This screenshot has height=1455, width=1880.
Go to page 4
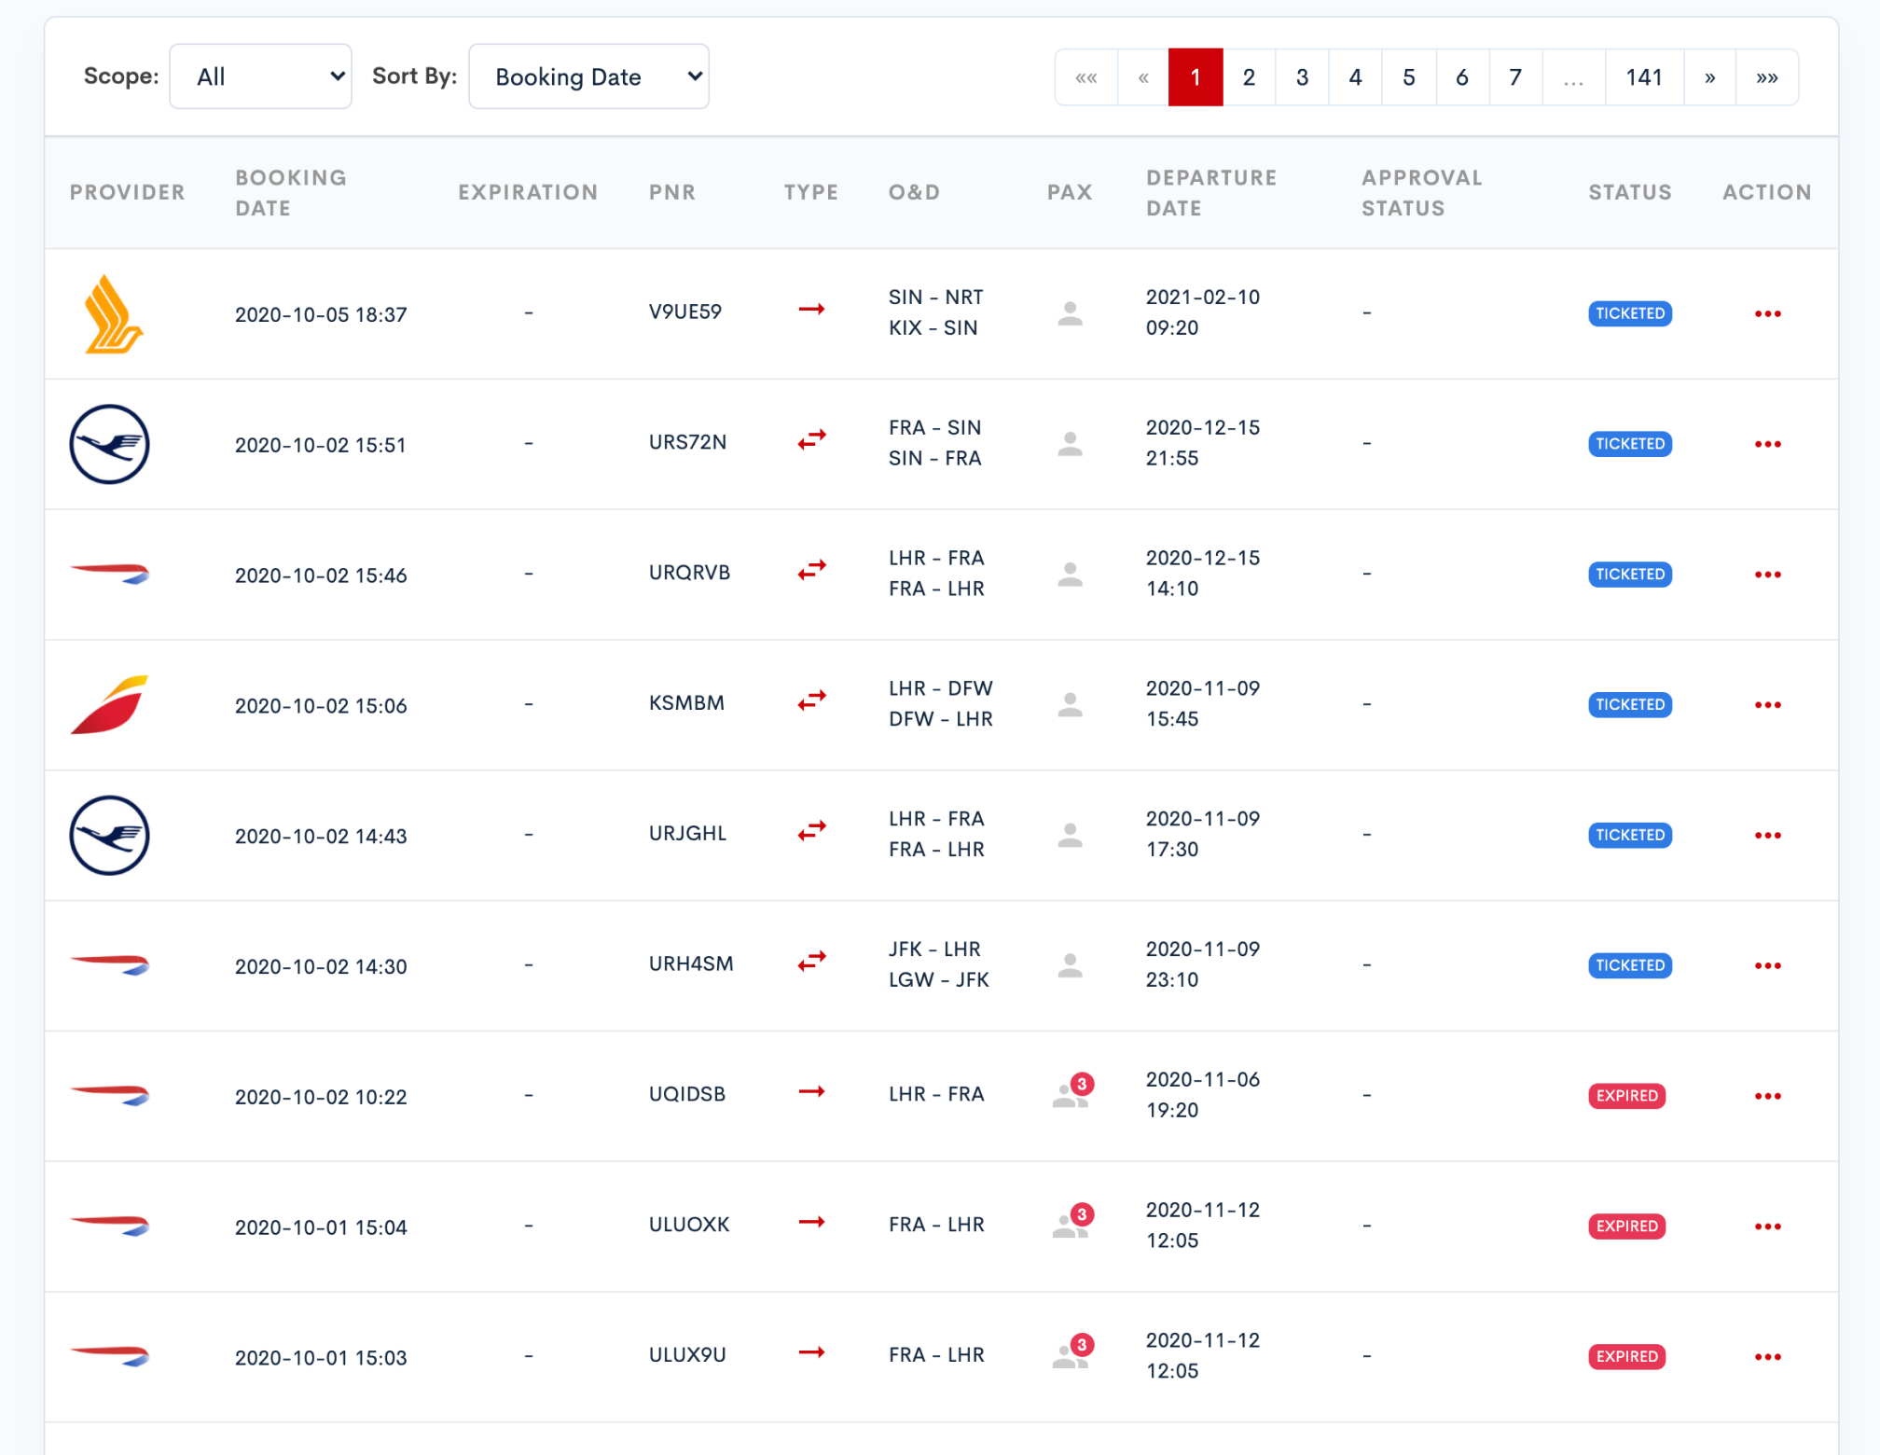1355,77
